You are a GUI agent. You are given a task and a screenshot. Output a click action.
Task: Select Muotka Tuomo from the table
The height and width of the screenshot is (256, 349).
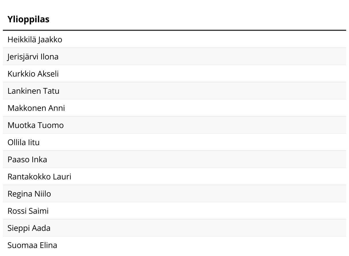[35, 125]
